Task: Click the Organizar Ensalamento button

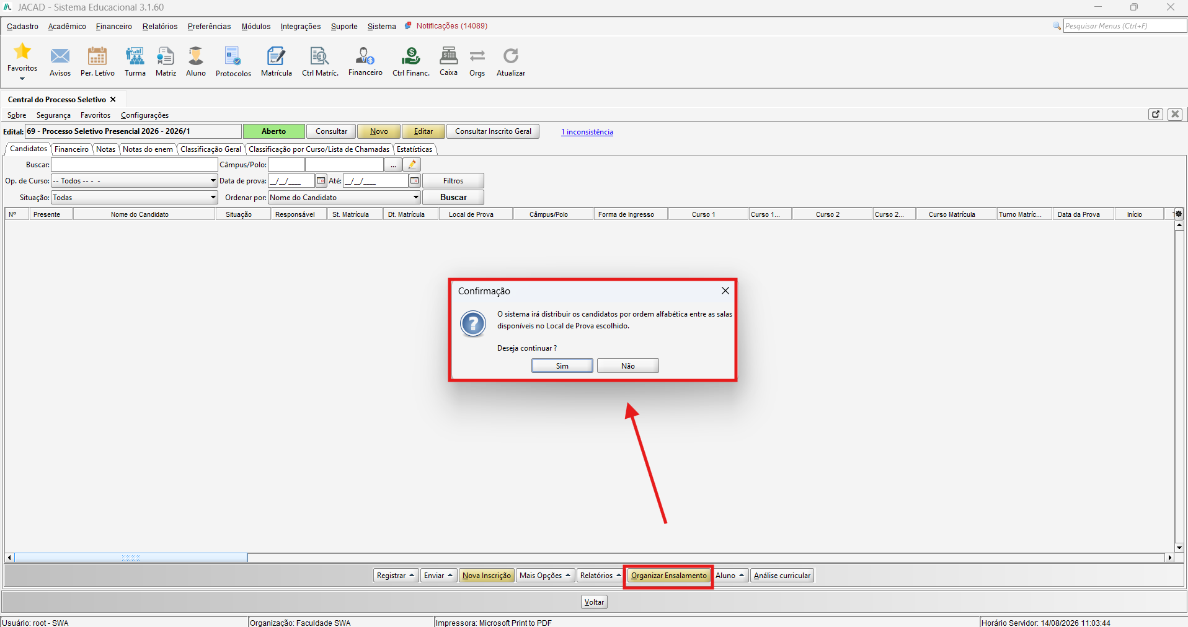Action: click(x=669, y=576)
